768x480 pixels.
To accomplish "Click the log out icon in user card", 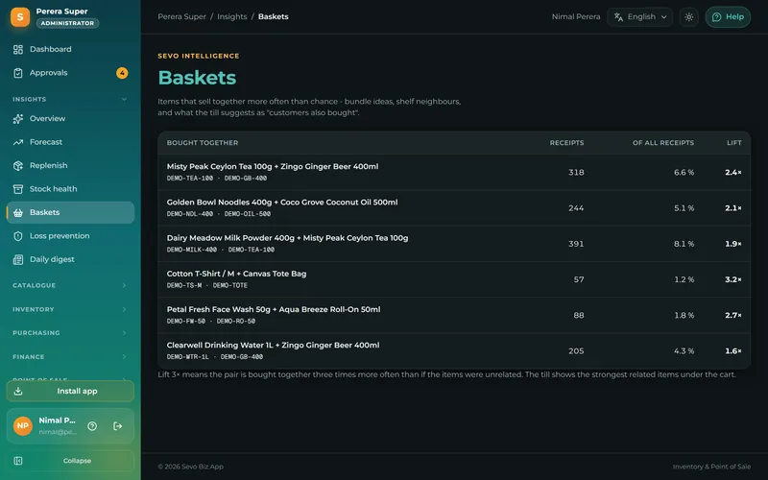I will (x=117, y=426).
